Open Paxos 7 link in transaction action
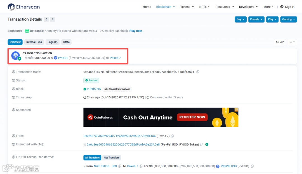 click(115, 58)
